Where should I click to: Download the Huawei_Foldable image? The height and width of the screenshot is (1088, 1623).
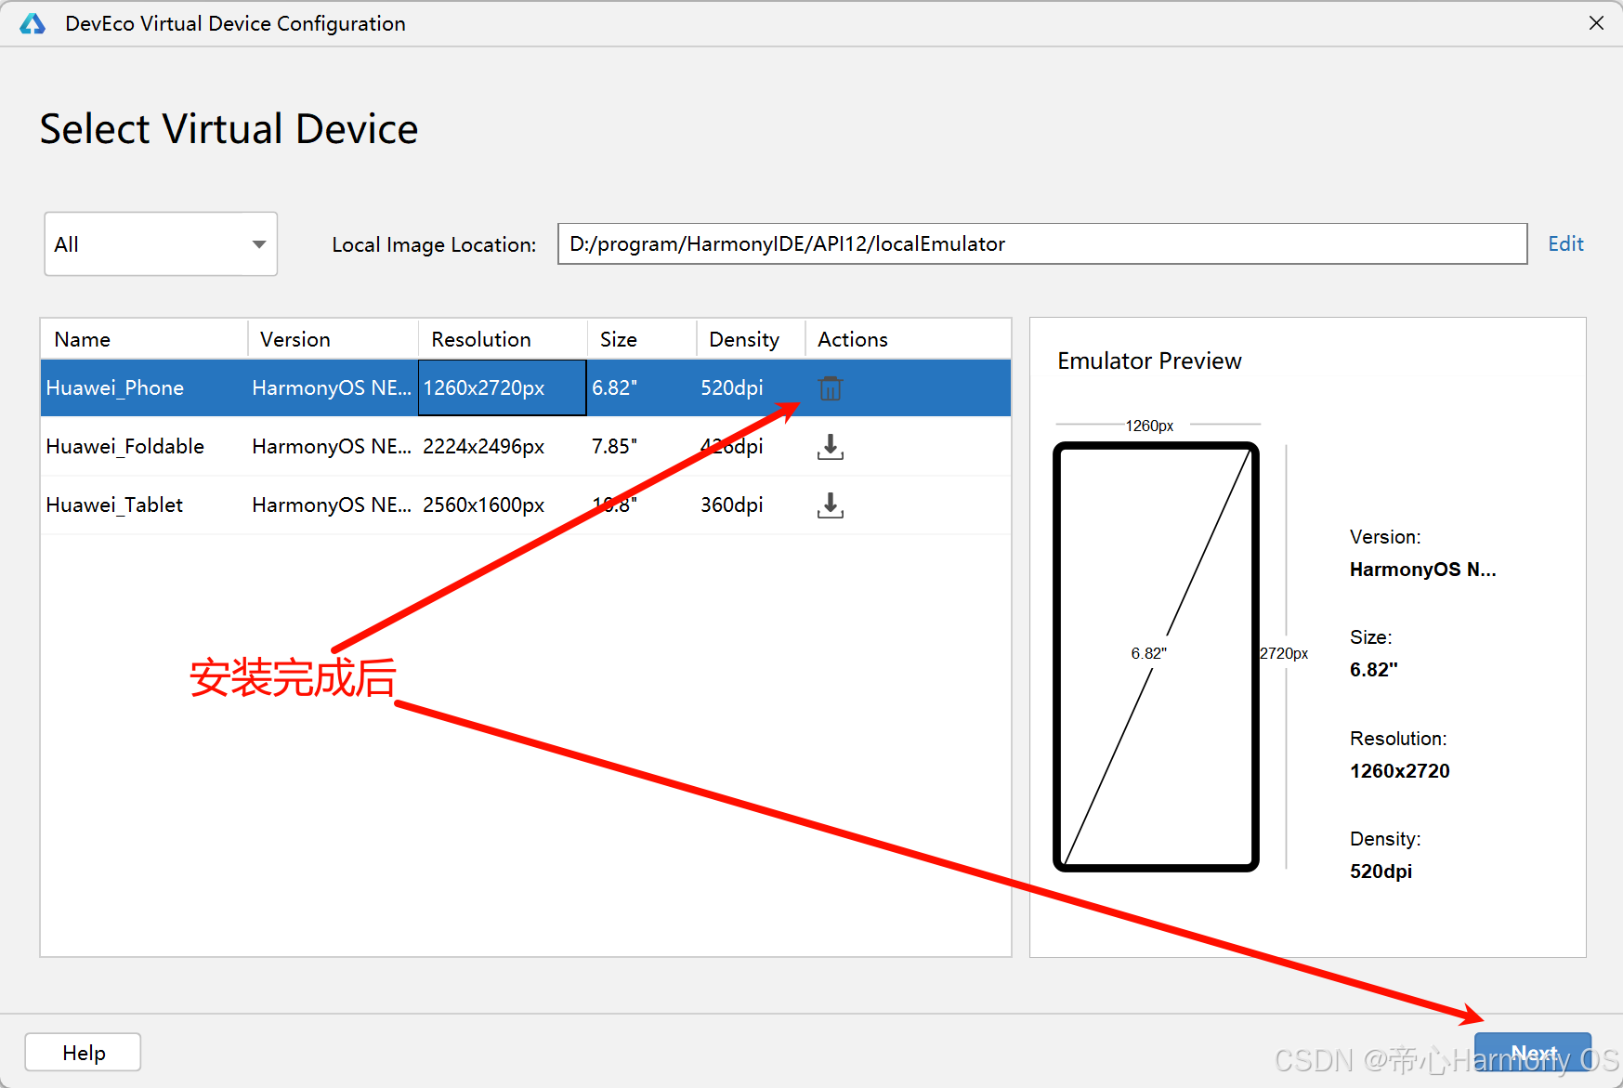point(831,447)
